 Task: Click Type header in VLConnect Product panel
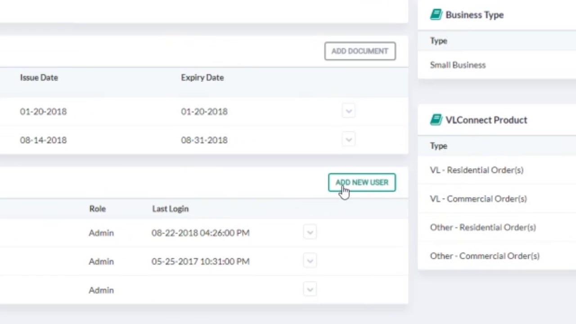[438, 146]
